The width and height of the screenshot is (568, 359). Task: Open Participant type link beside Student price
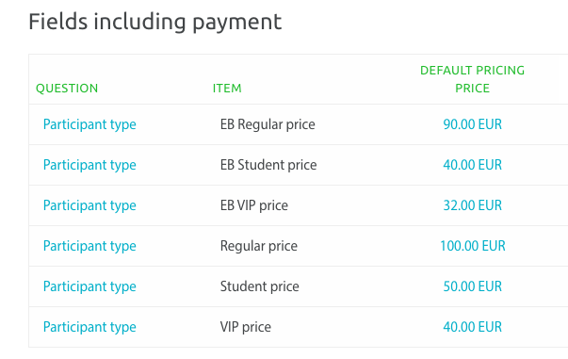89,286
